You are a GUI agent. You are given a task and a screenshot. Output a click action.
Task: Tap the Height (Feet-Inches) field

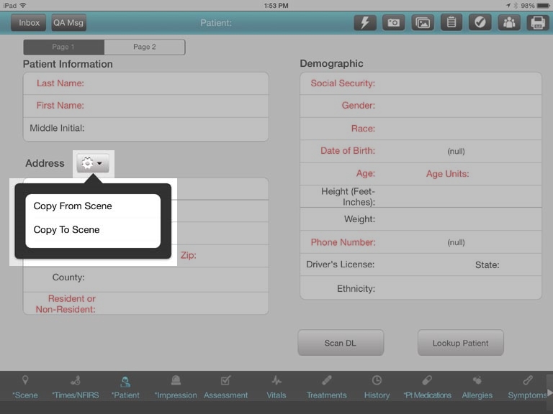(x=421, y=196)
